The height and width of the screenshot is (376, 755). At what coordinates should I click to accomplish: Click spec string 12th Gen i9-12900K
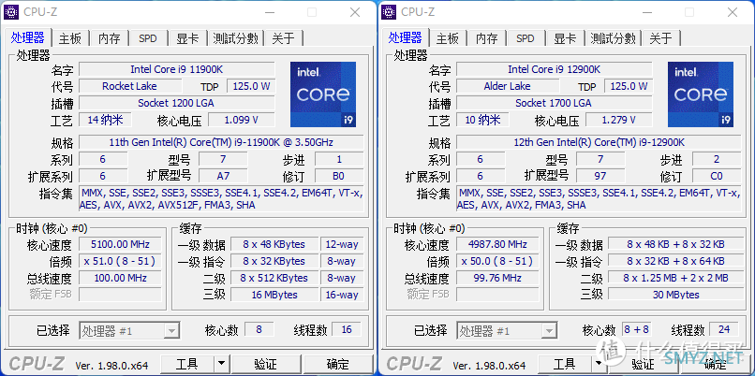[599, 142]
